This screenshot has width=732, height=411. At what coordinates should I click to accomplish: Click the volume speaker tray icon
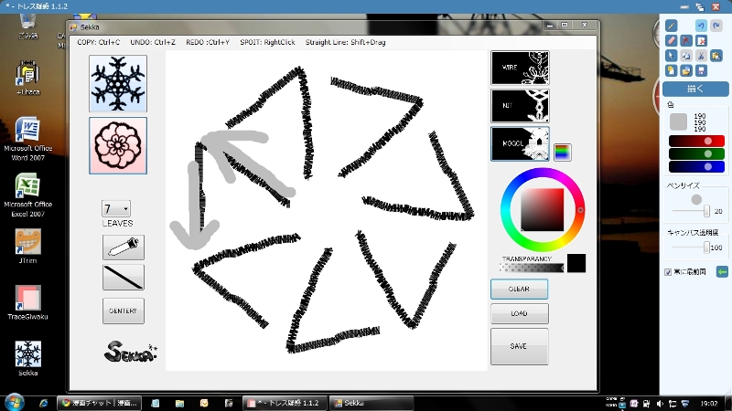660,404
